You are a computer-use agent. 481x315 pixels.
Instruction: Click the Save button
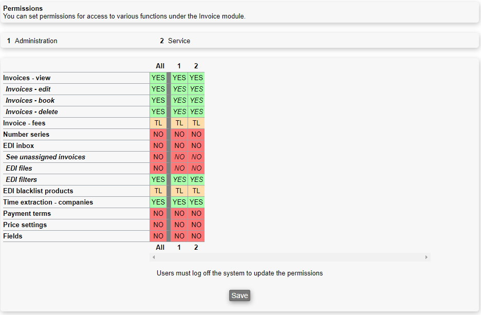click(x=239, y=295)
